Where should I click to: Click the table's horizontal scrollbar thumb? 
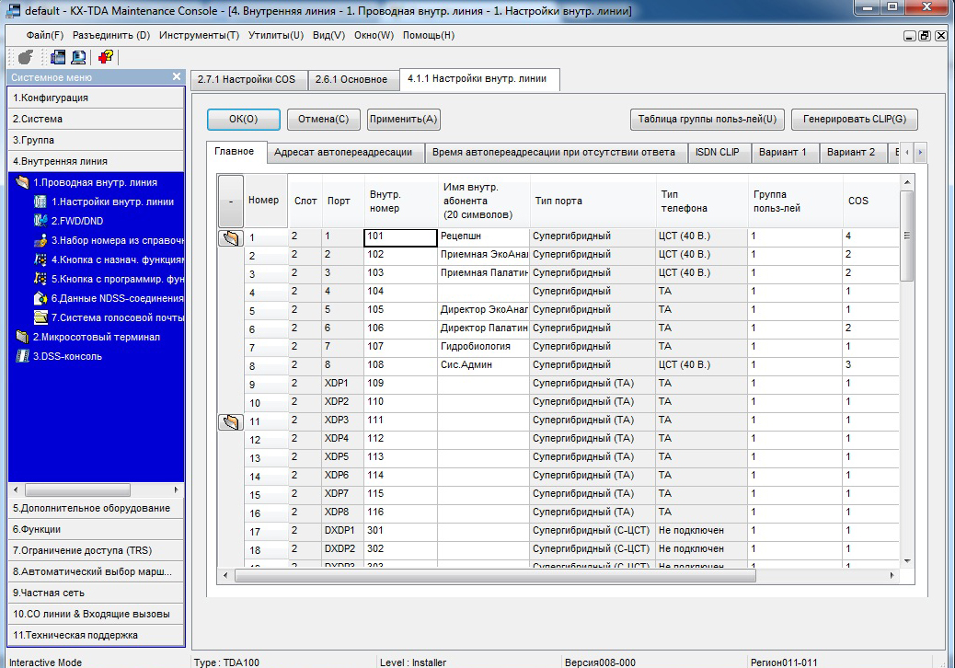[495, 575]
